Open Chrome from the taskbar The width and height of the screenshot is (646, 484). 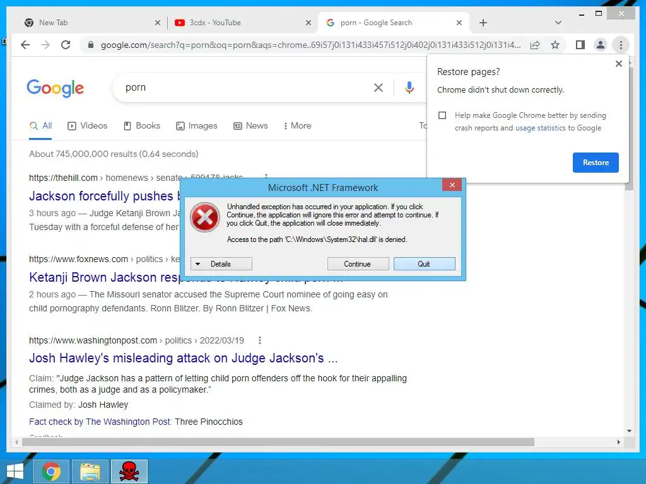(x=51, y=471)
